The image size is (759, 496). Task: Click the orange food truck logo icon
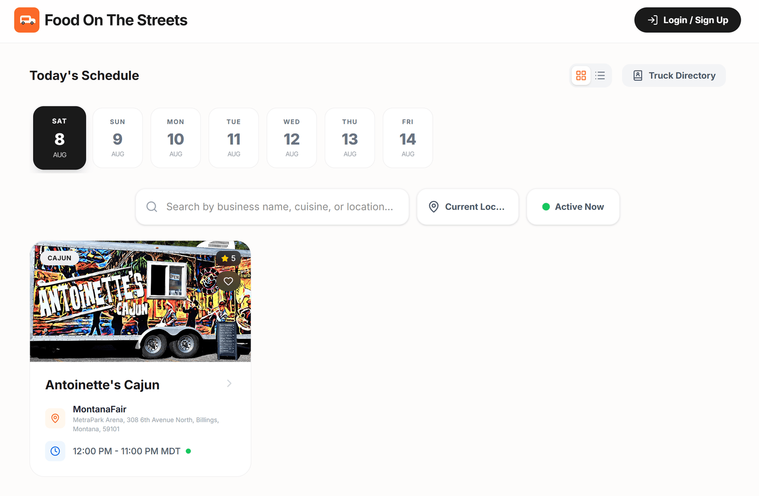point(27,20)
